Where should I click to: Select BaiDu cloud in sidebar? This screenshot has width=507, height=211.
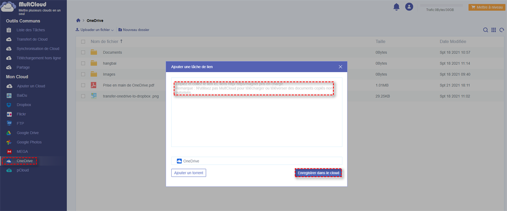click(x=22, y=96)
